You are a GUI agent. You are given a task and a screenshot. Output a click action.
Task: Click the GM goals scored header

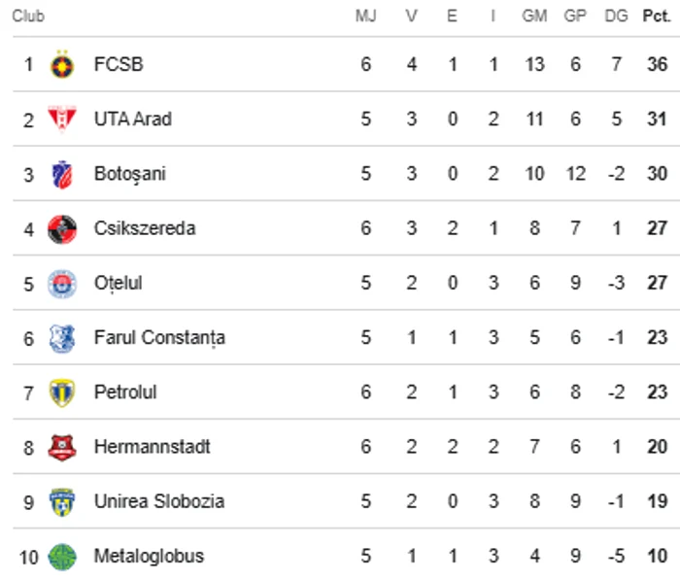534,17
